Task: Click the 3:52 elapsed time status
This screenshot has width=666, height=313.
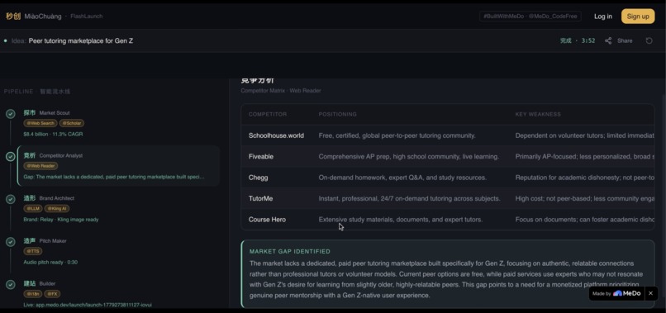Action: (588, 40)
